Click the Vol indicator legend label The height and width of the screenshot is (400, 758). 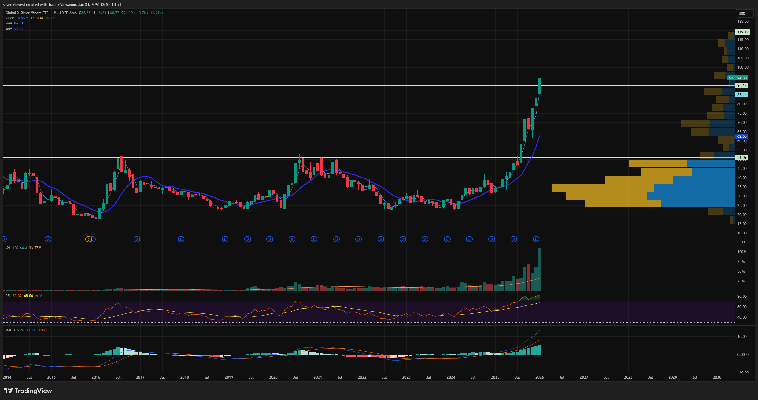click(8, 248)
